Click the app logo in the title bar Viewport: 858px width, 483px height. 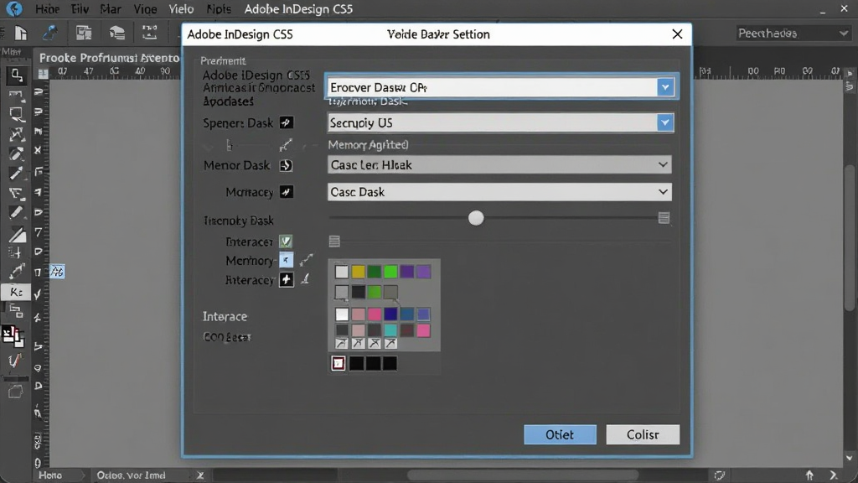click(14, 8)
